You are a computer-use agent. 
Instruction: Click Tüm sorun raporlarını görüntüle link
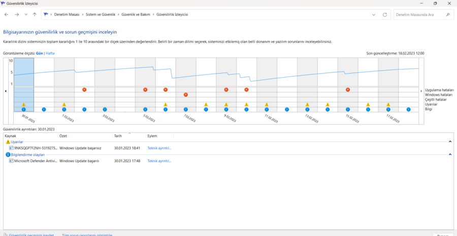tap(87, 234)
